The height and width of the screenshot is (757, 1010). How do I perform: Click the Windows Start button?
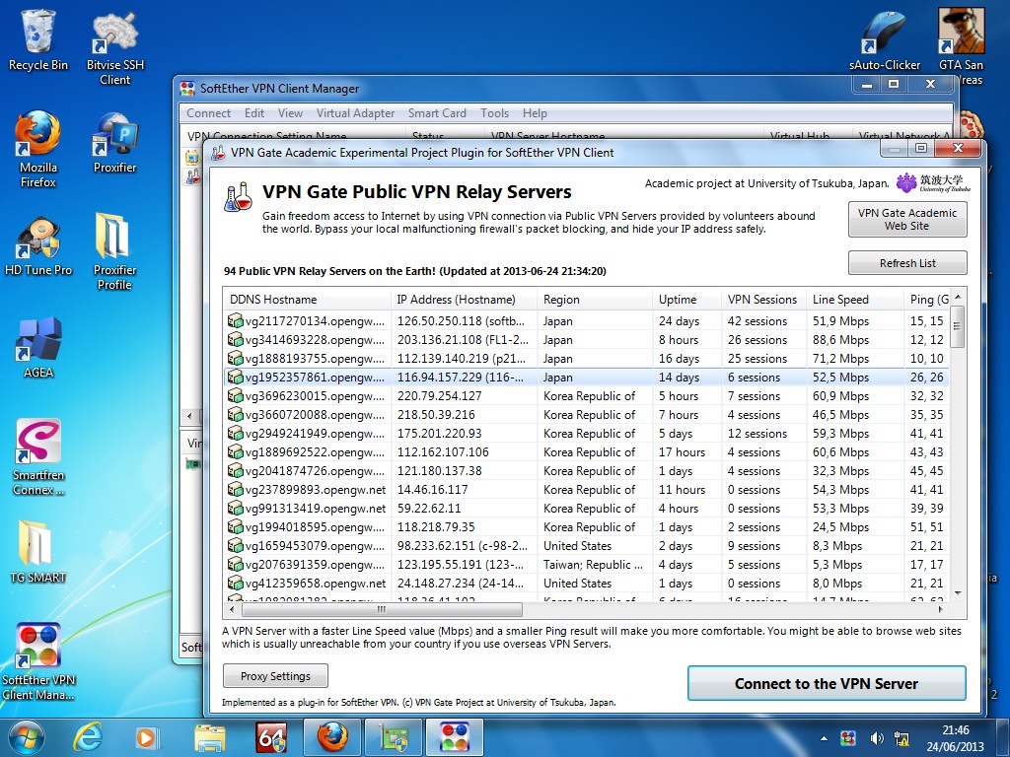click(x=25, y=737)
